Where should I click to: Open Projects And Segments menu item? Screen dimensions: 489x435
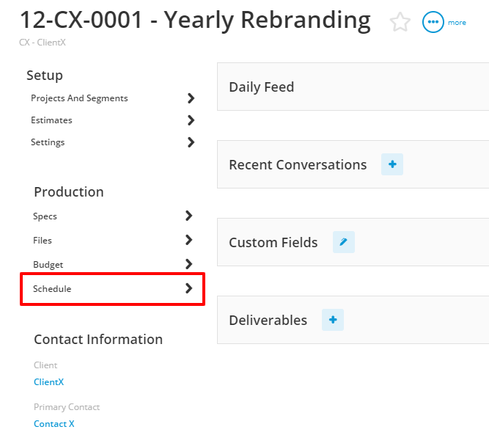coord(79,98)
